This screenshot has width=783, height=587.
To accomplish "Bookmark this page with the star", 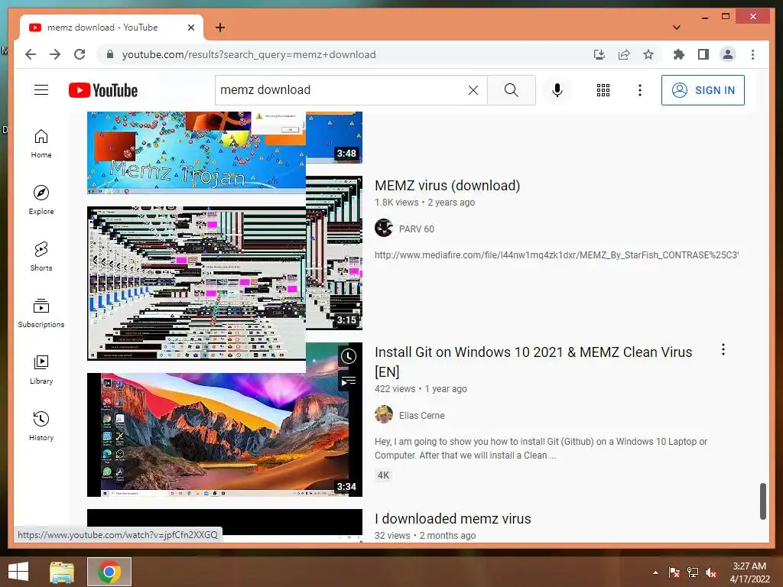I will pos(648,54).
